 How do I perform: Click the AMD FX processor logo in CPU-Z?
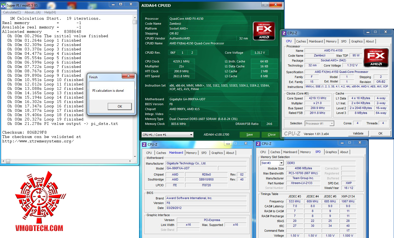tap(376, 58)
